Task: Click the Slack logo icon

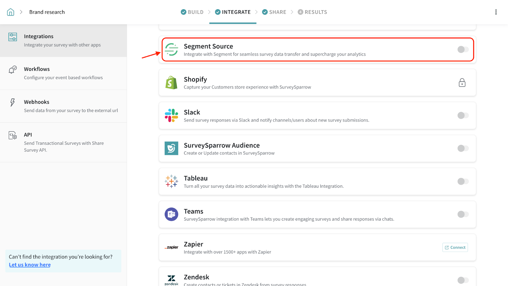Action: tap(171, 116)
